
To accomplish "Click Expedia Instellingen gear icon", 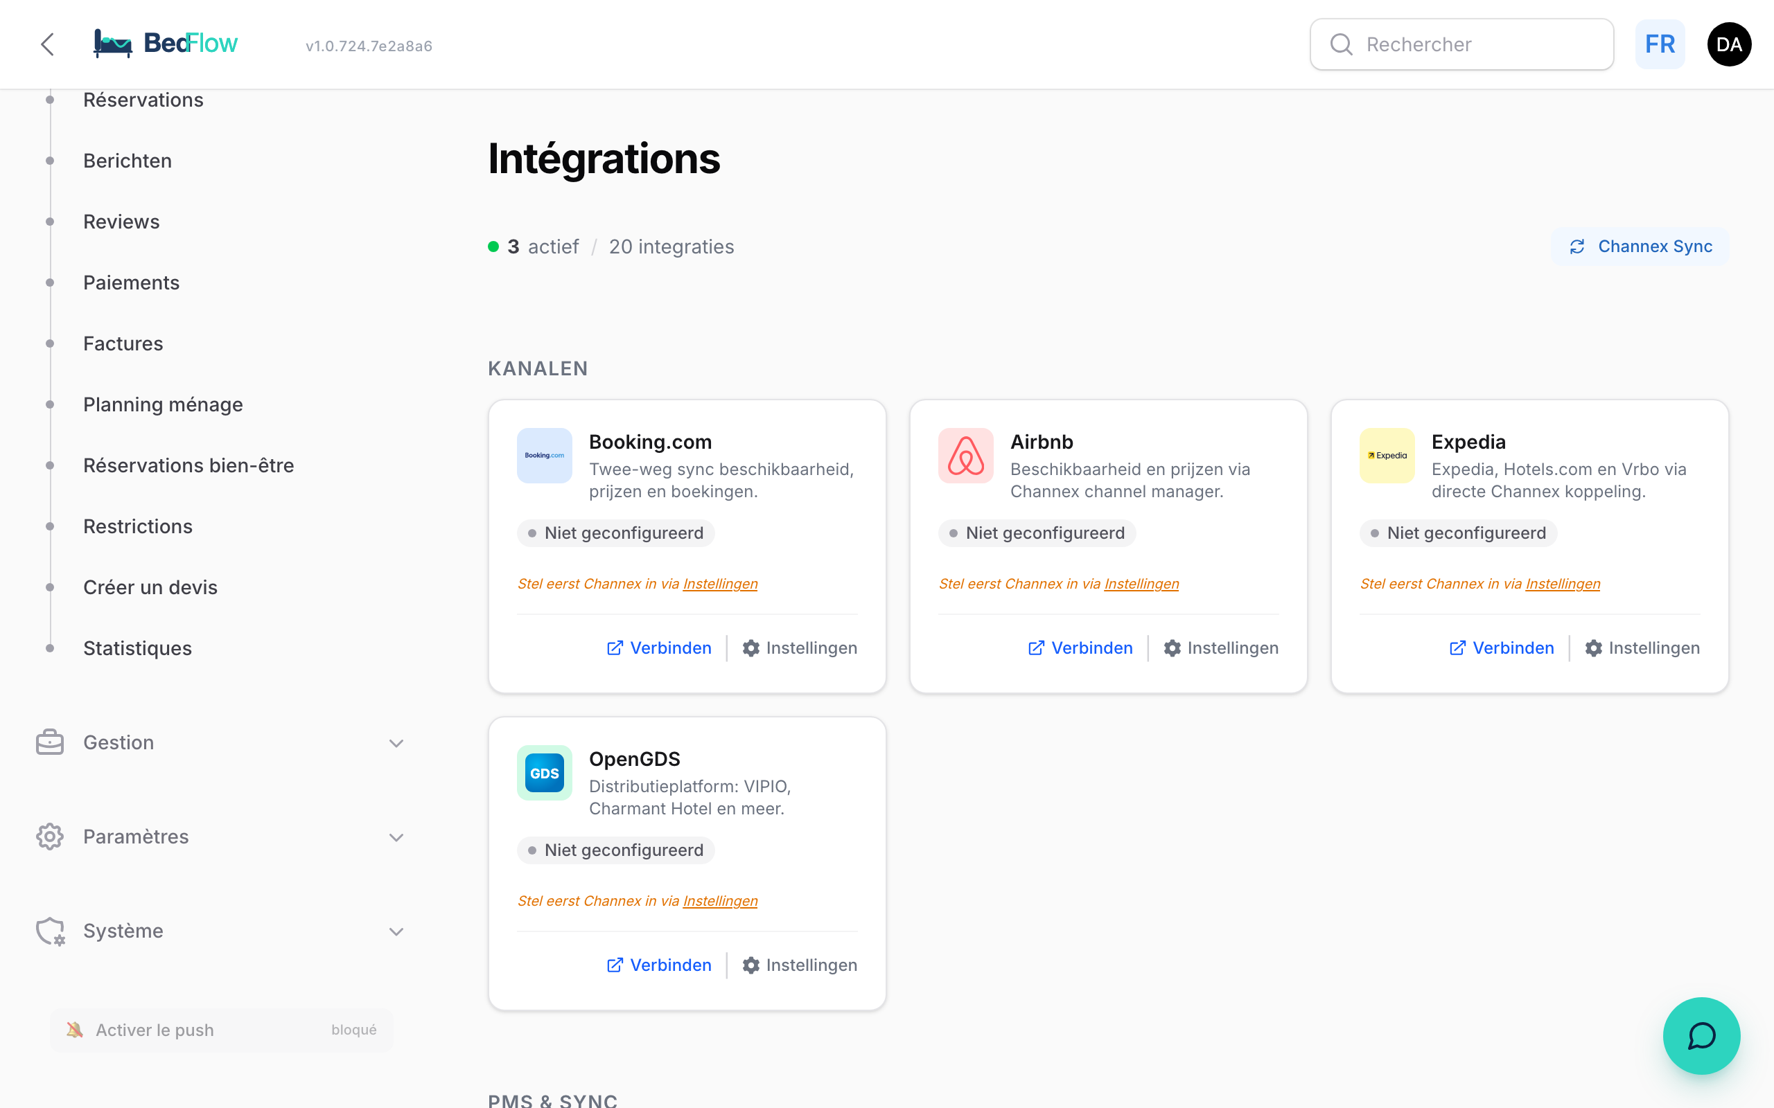I will [x=1594, y=647].
